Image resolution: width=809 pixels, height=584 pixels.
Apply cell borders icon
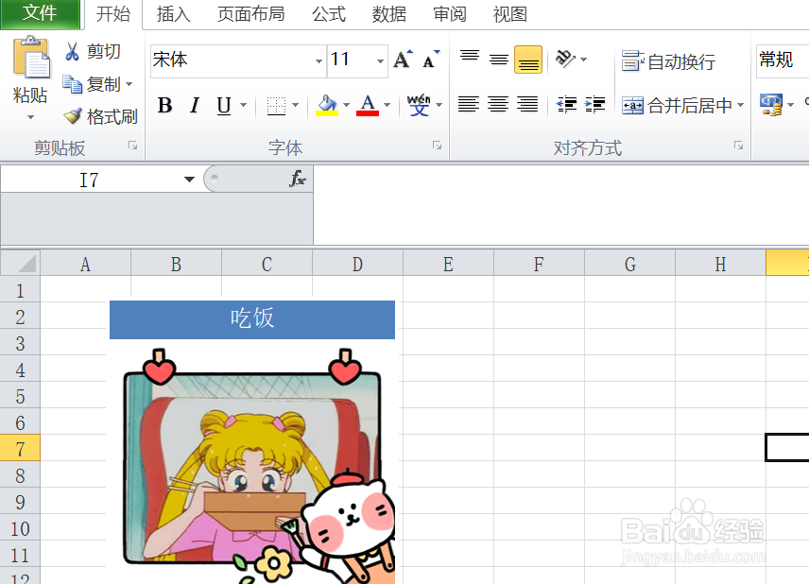point(276,105)
